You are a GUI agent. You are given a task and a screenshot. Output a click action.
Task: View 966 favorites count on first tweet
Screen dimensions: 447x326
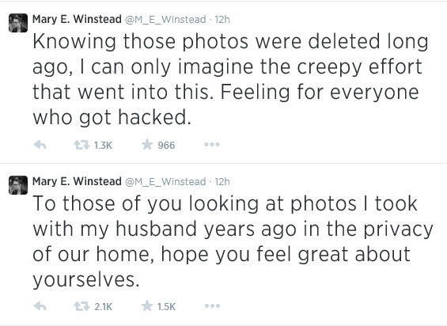(166, 146)
